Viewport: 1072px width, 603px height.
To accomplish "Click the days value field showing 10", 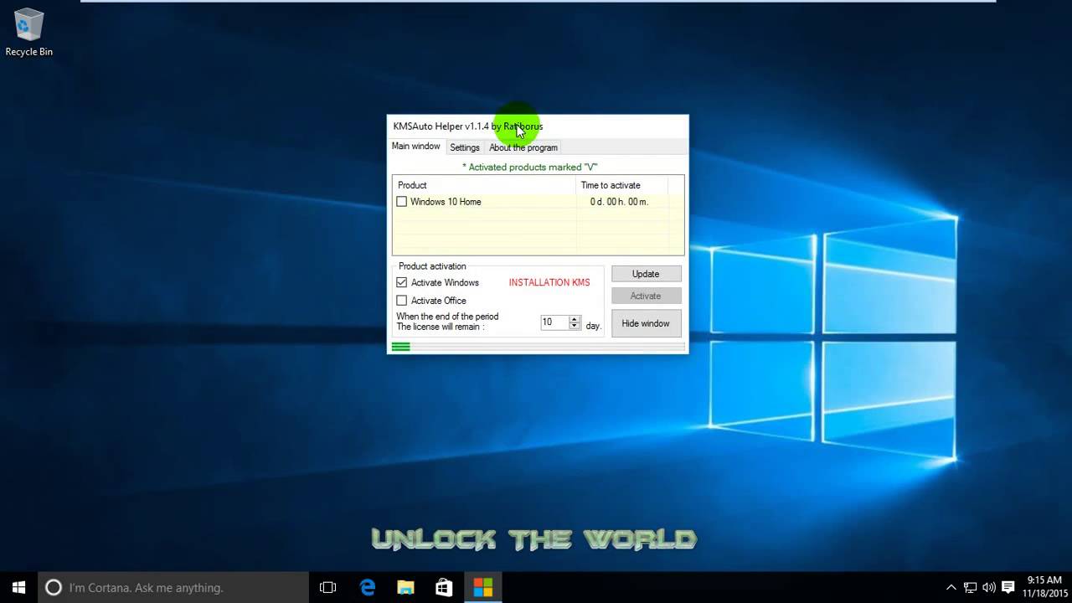I will pyautogui.click(x=554, y=322).
